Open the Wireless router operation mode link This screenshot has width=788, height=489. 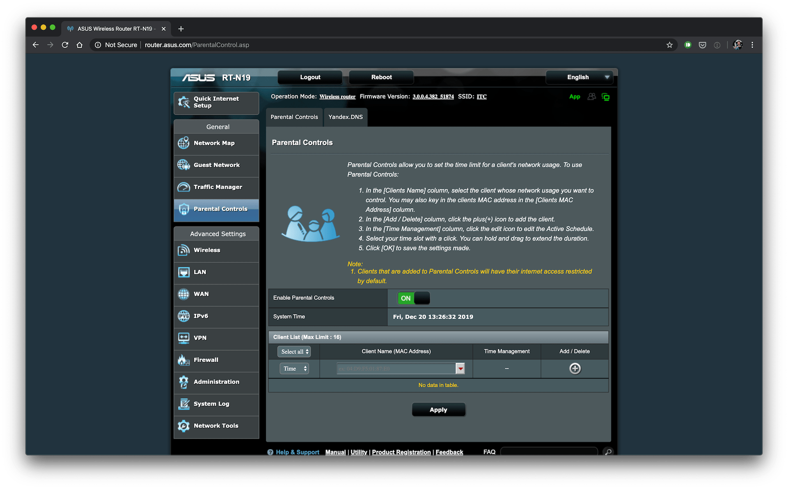coord(337,96)
